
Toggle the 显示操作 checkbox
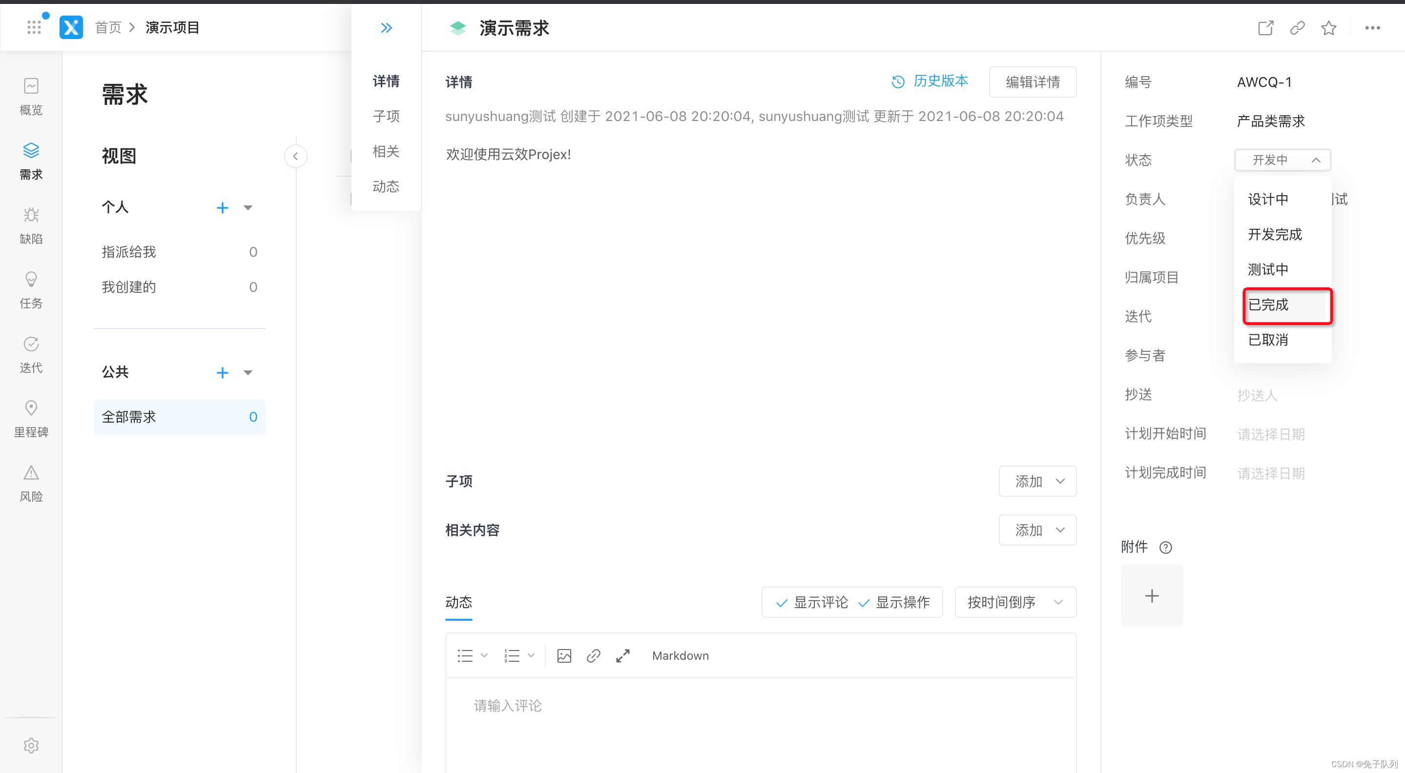[x=894, y=602]
